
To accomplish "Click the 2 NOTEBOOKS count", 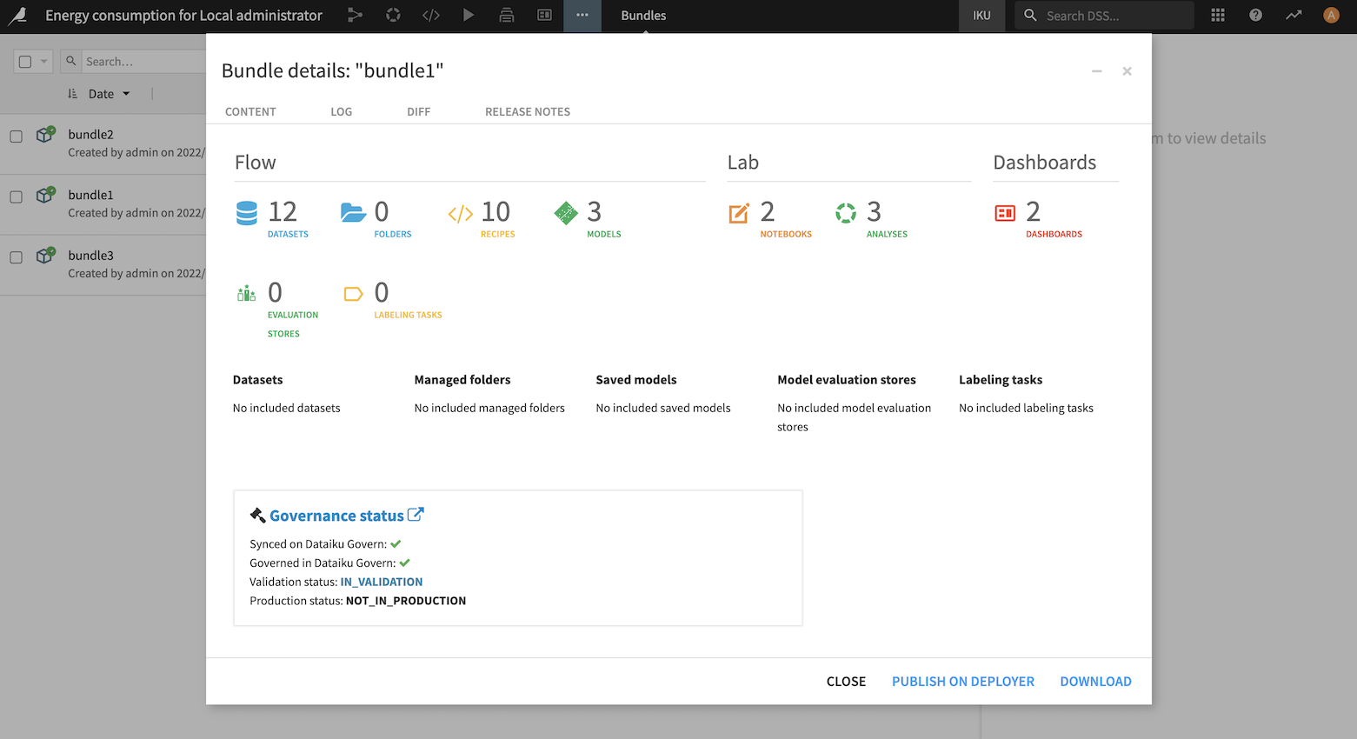I will click(786, 218).
